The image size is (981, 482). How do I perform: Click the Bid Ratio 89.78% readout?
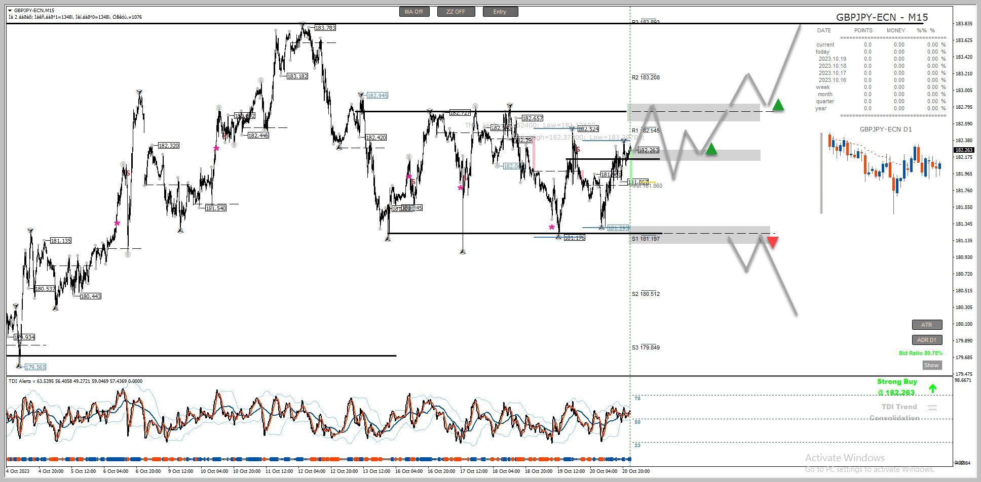pos(921,353)
